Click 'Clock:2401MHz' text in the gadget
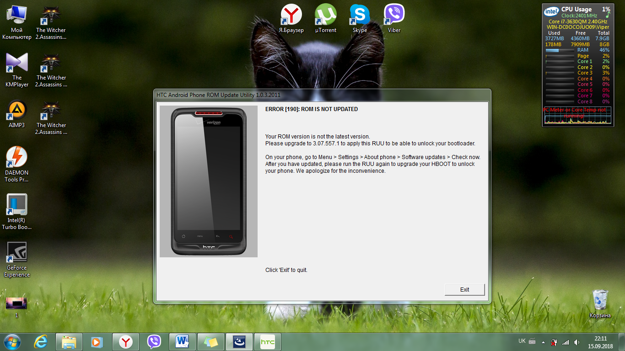The height and width of the screenshot is (351, 625). tap(579, 16)
